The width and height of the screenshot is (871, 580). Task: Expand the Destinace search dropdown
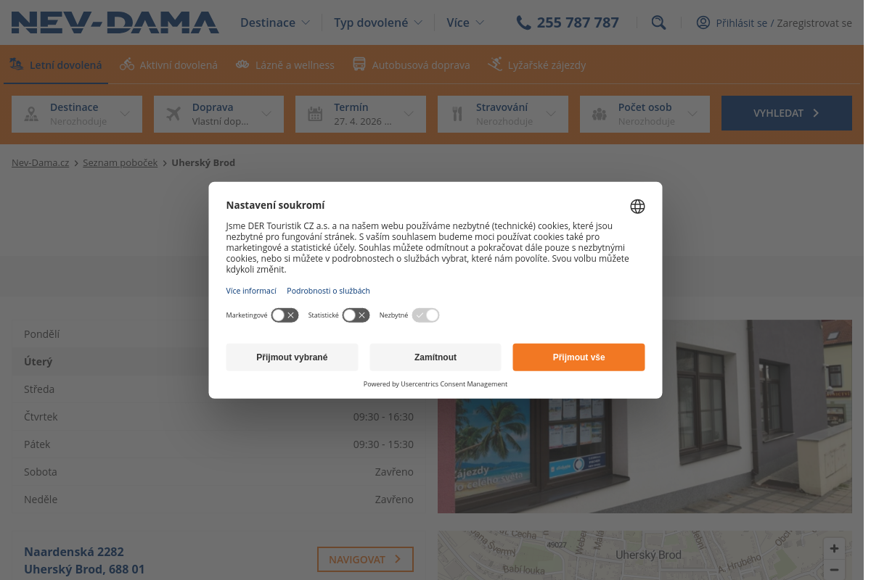(77, 114)
